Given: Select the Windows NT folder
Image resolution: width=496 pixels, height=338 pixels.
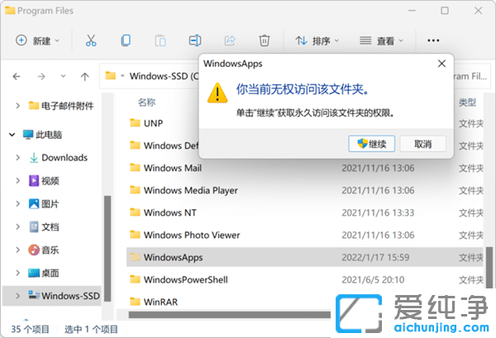Looking at the screenshot, I should point(304,212).
